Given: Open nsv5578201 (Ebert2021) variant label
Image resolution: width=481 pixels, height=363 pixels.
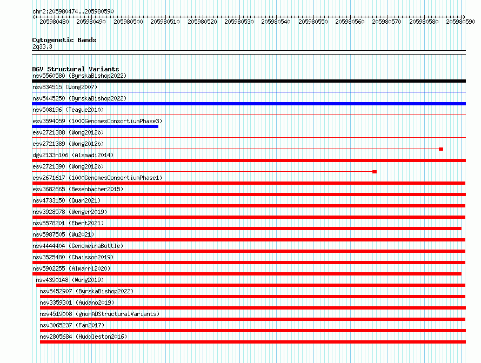Looking at the screenshot, I should click(68, 223).
